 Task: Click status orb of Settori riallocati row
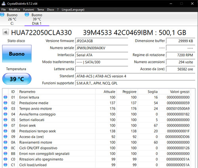point(6,120)
